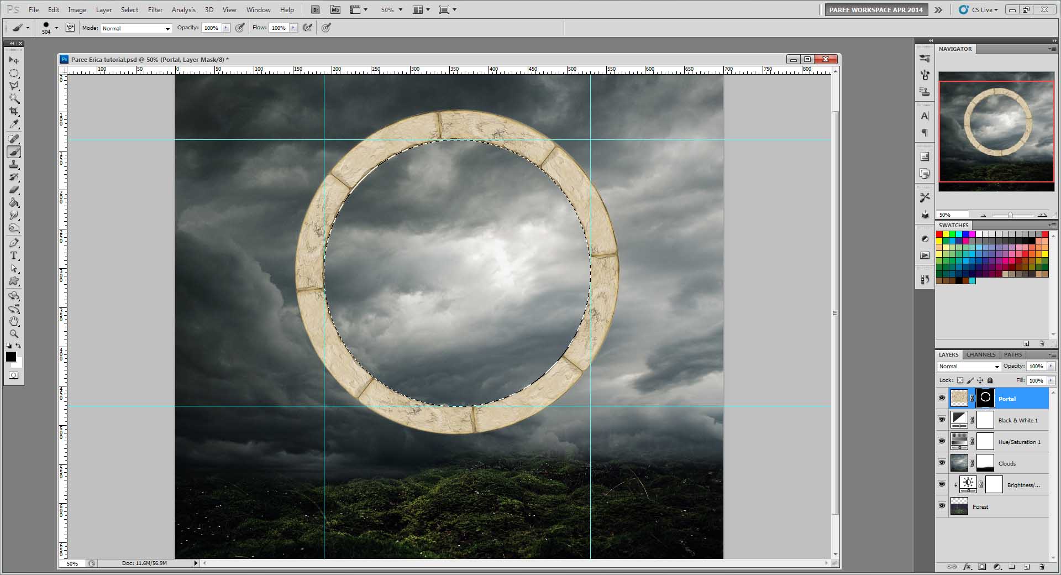Image resolution: width=1061 pixels, height=575 pixels.
Task: Pick the Clone Stamp tool
Action: [14, 165]
